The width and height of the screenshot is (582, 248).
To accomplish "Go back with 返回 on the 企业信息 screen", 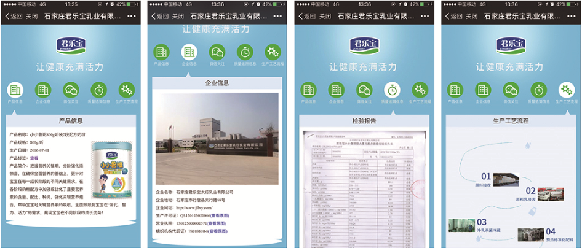I will [160, 17].
